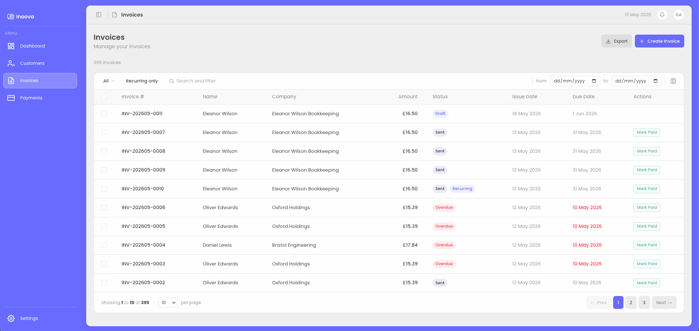Click the Draft status badge
Screen dimensions: 699x331
coord(440,114)
